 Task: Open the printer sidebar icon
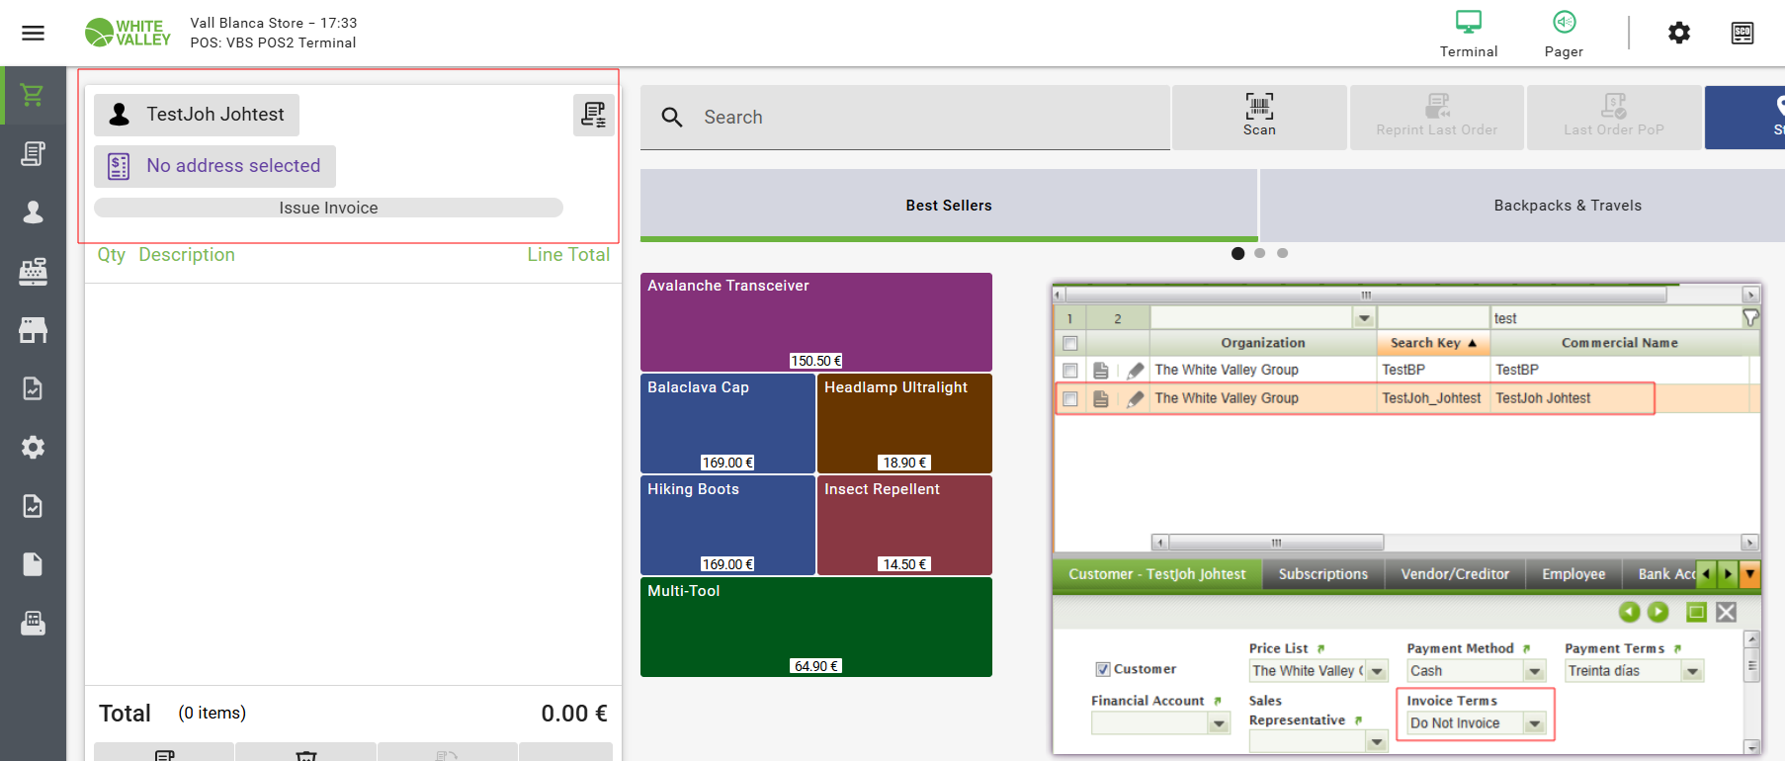33,623
